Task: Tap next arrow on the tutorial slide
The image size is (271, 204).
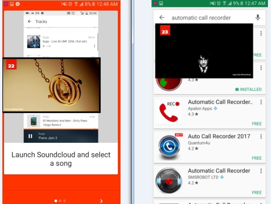Action: click(101, 201)
